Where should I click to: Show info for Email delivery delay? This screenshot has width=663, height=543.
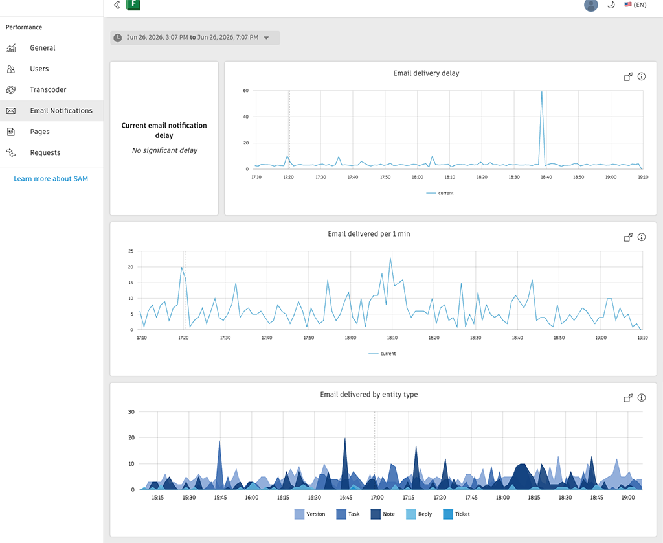click(642, 76)
